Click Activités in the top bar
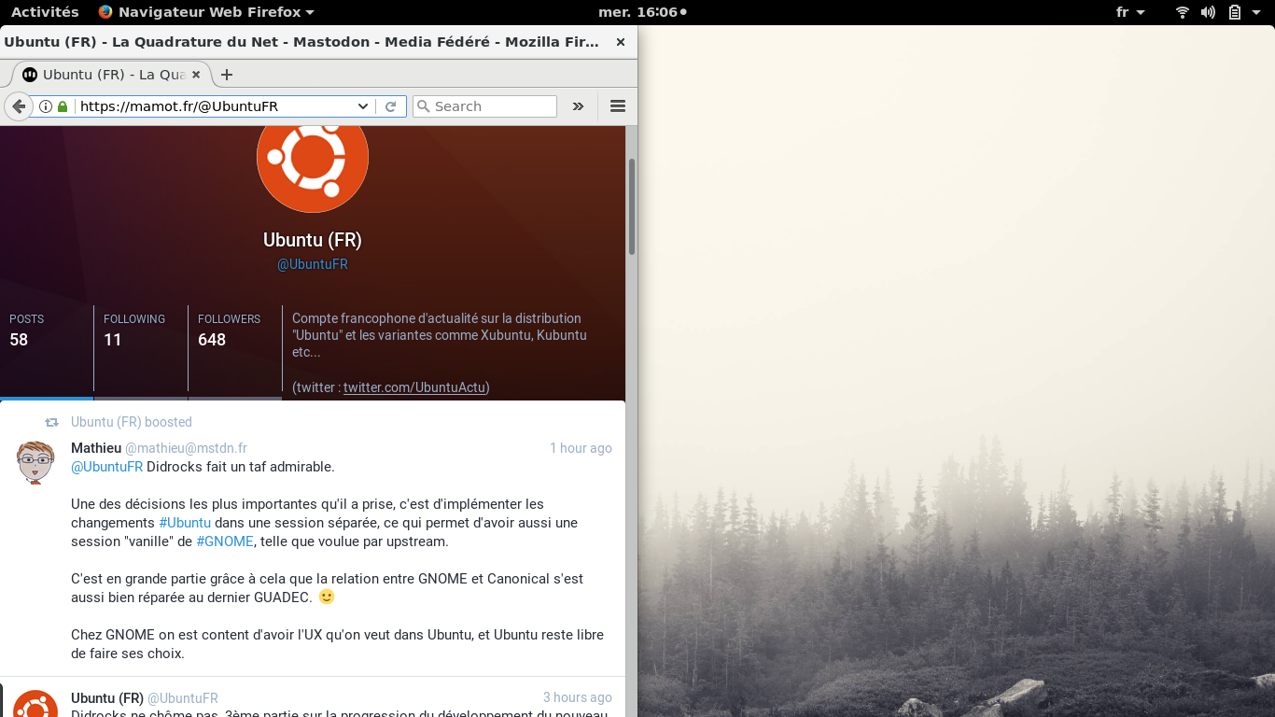 pos(45,12)
